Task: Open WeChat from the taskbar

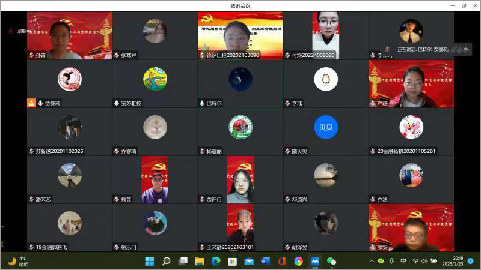Action: tap(331, 261)
